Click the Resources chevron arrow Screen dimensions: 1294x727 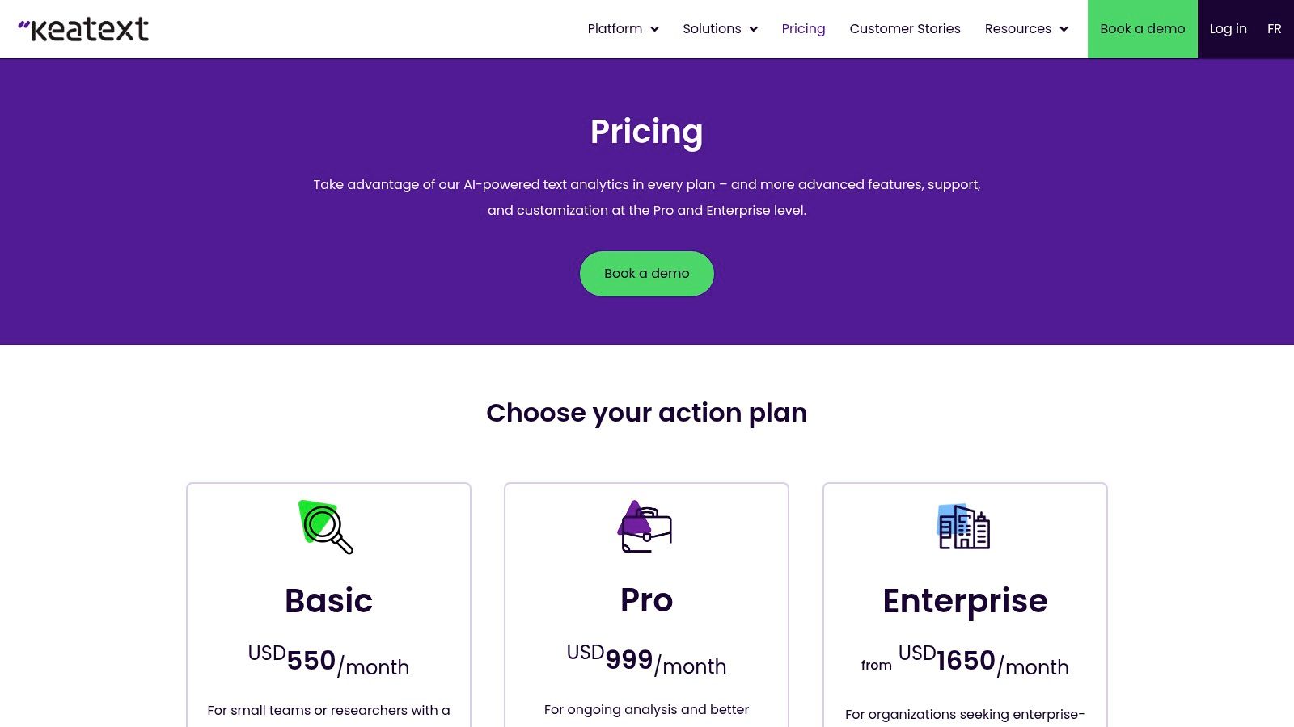pos(1064,30)
